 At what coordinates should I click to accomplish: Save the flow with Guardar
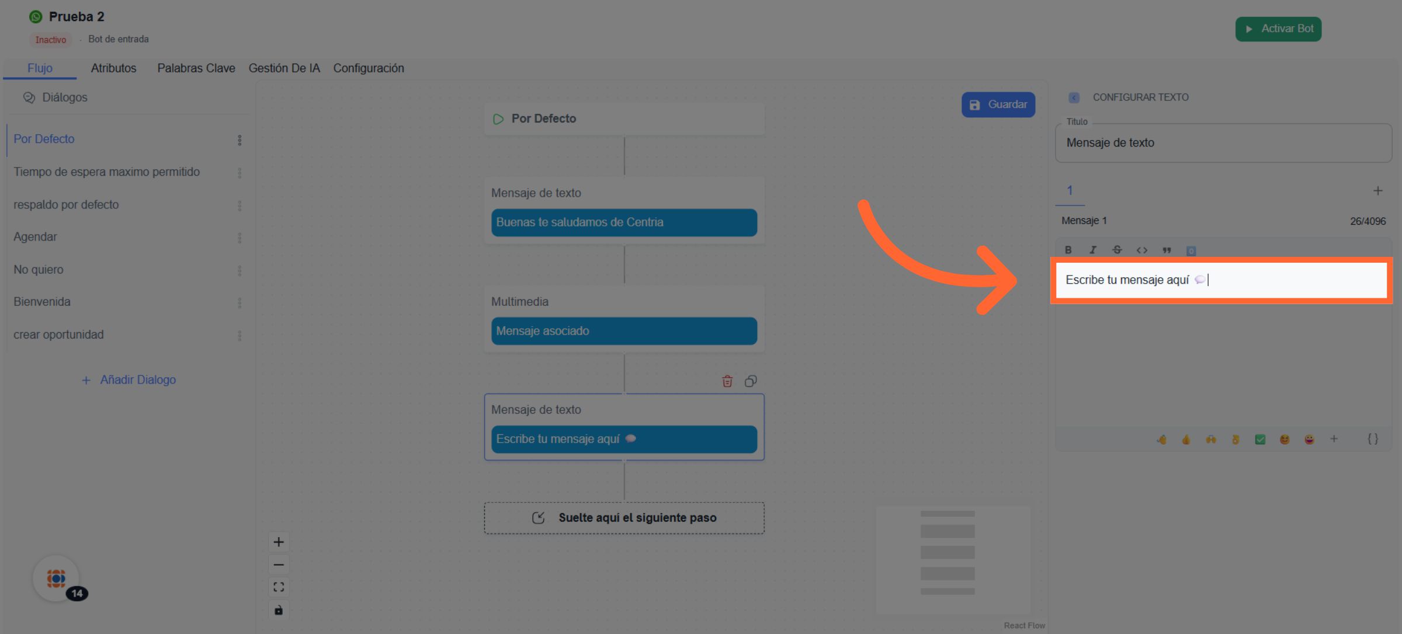click(x=998, y=104)
